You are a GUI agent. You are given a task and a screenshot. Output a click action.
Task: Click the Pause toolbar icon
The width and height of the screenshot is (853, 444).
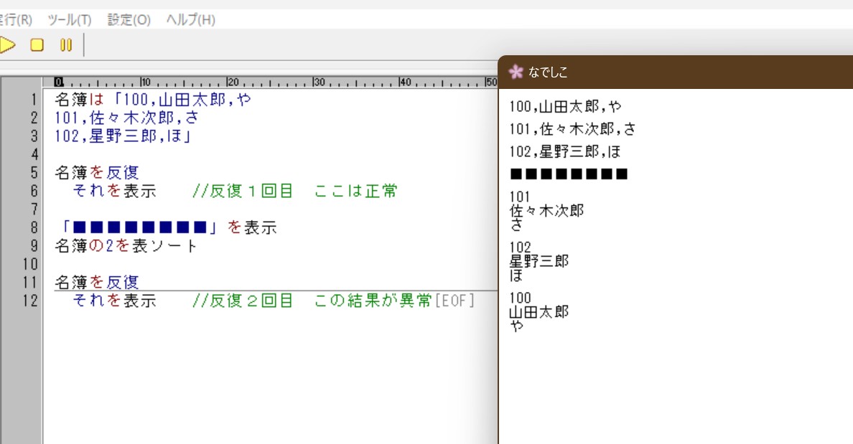(66, 45)
